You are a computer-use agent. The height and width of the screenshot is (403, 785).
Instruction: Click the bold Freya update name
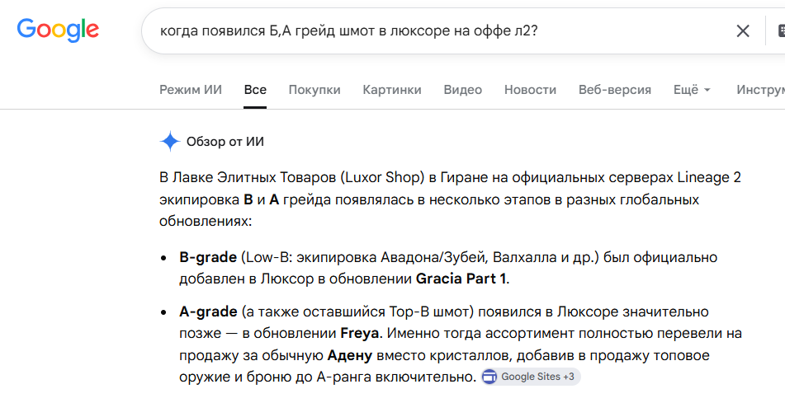click(x=359, y=333)
